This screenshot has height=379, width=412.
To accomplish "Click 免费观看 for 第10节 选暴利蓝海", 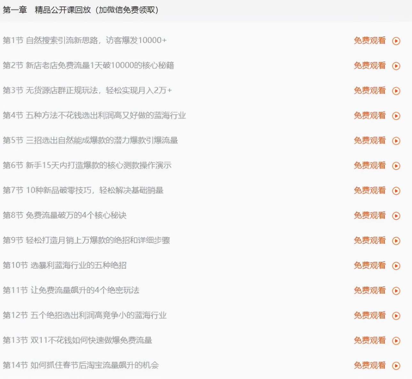I will tap(369, 265).
